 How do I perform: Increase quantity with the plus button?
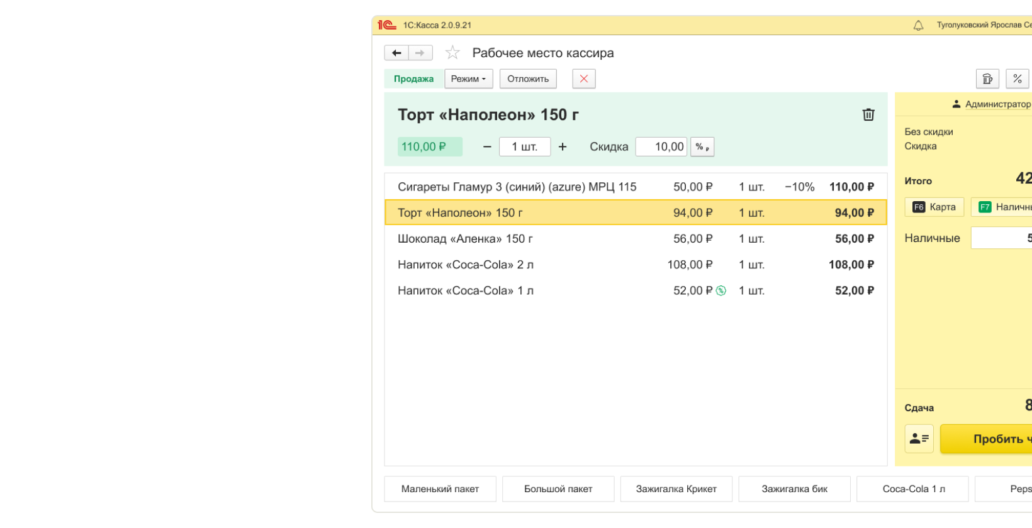tap(563, 146)
